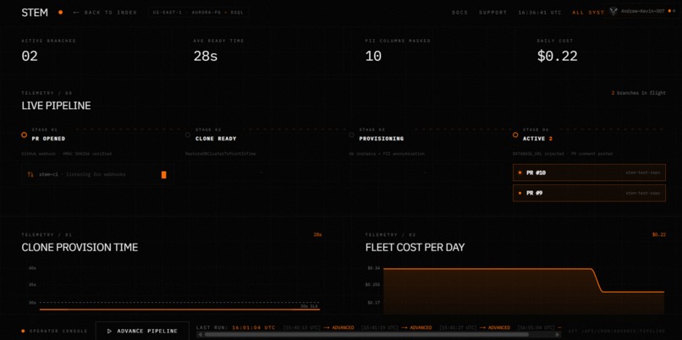This screenshot has width=682, height=340.
Task: Click the Advance Pipeline button
Action: (142, 331)
